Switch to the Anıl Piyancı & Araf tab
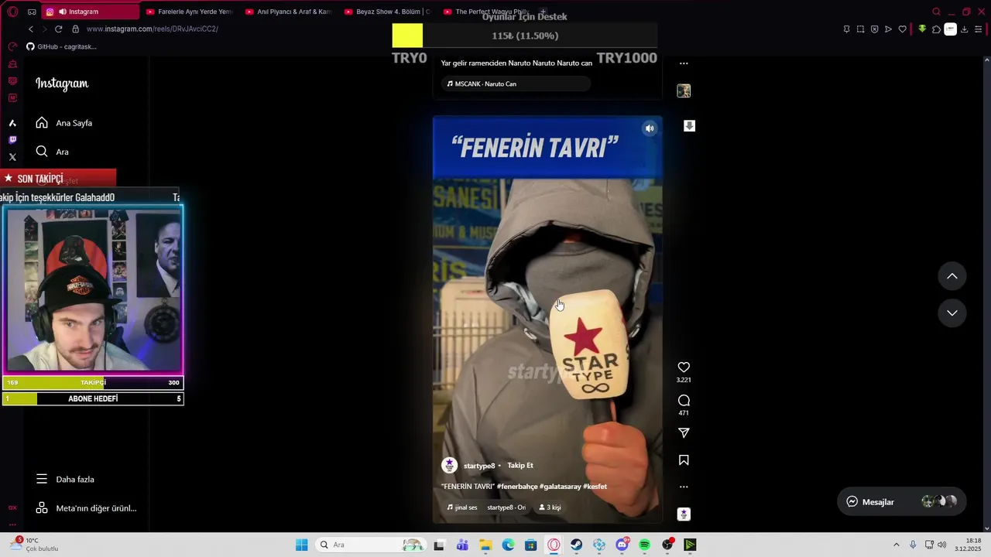This screenshot has height=557, width=991. (x=287, y=12)
